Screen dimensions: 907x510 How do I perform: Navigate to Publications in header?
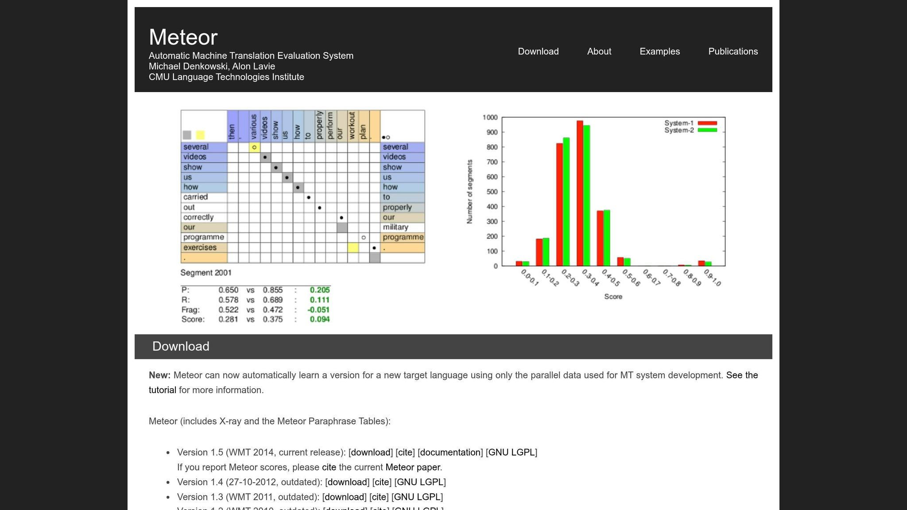[733, 51]
